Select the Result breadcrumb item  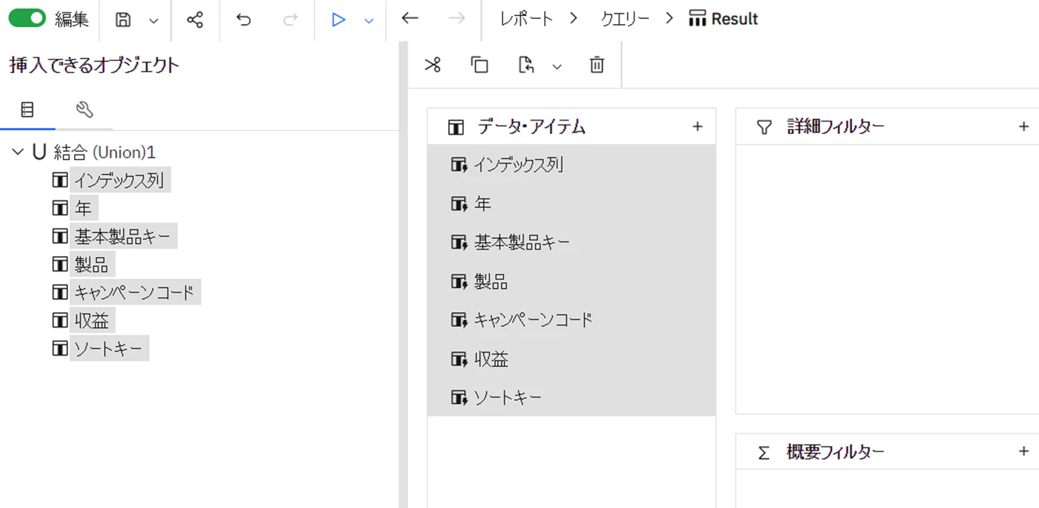click(724, 19)
